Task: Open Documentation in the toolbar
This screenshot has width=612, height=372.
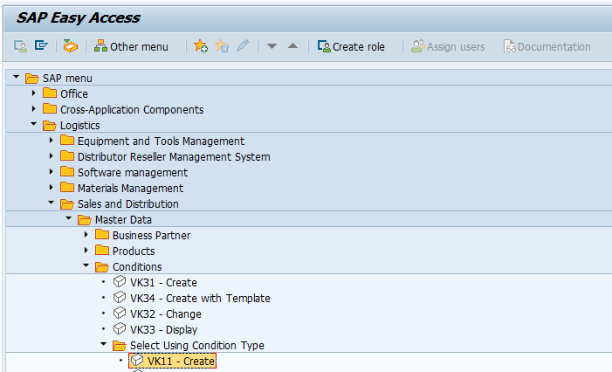Action: tap(547, 46)
